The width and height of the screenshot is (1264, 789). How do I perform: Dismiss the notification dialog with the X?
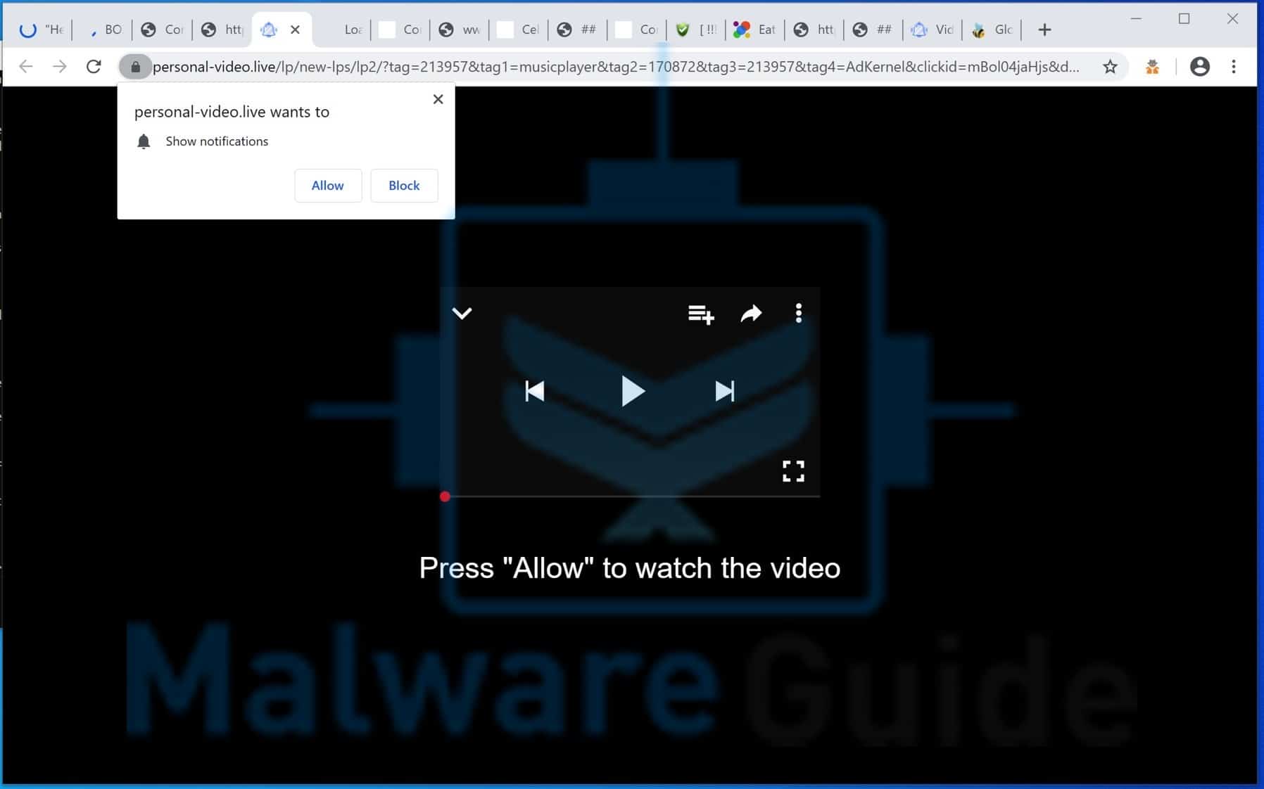(x=438, y=98)
